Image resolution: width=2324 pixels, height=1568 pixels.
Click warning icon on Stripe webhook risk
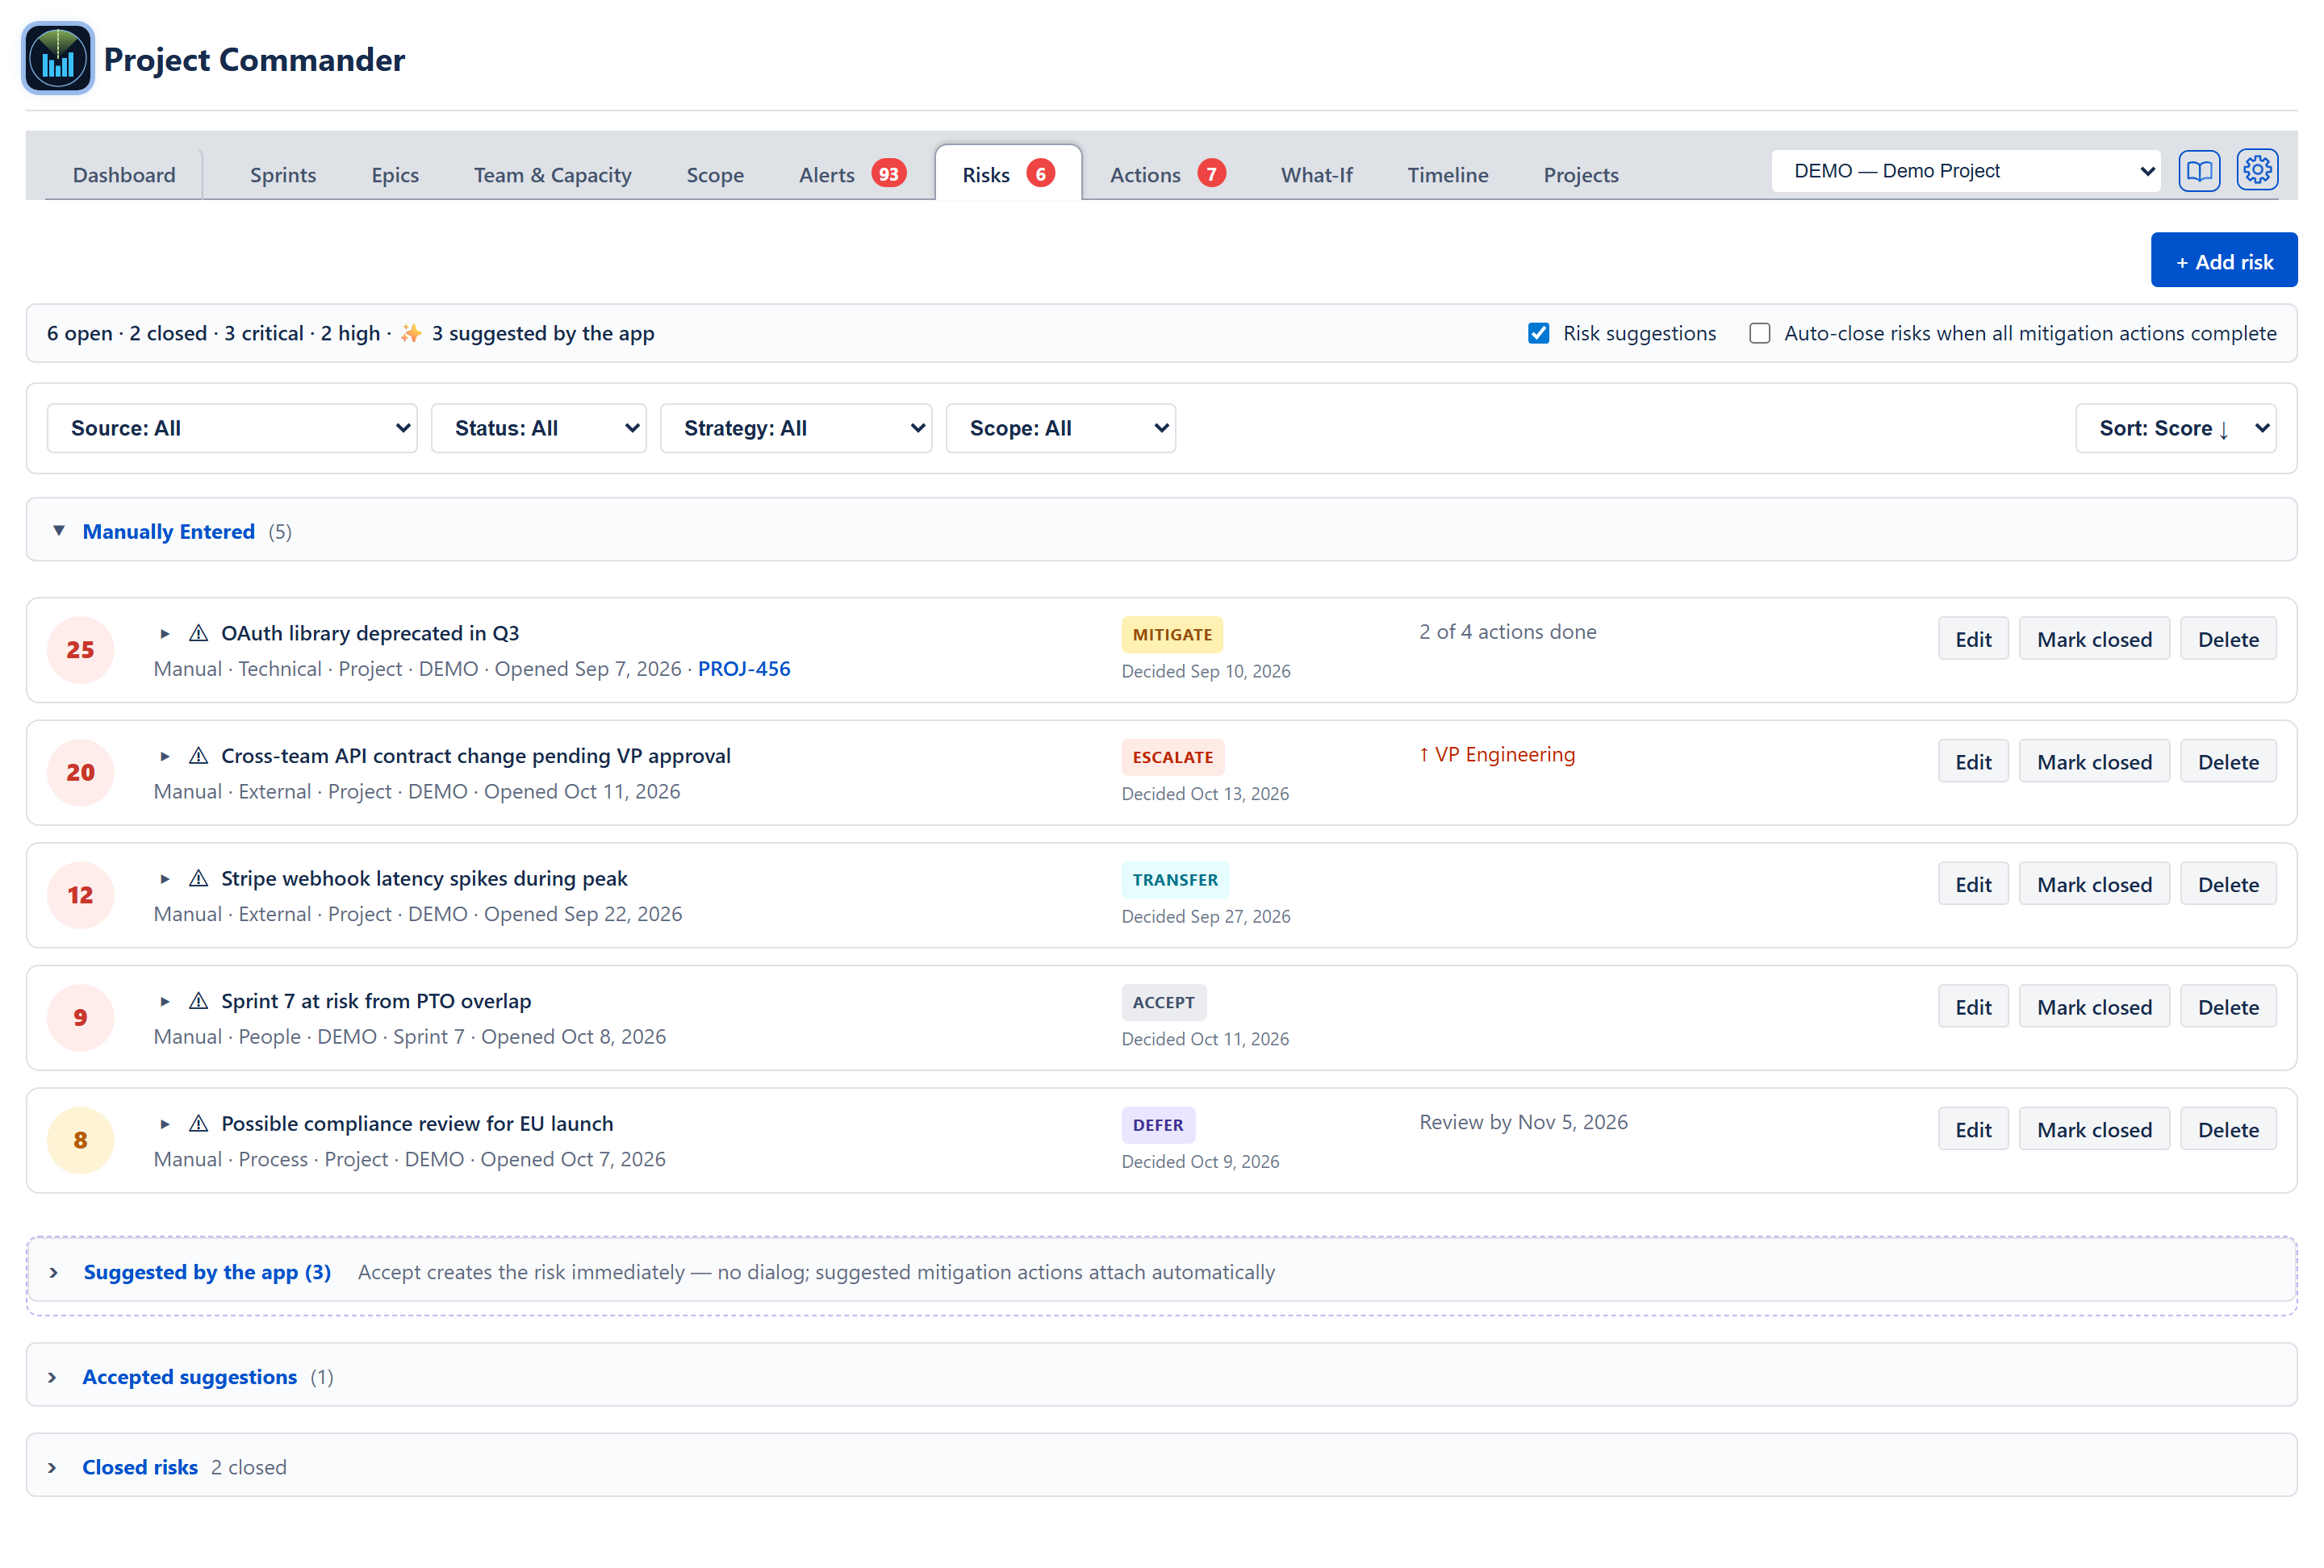point(198,878)
